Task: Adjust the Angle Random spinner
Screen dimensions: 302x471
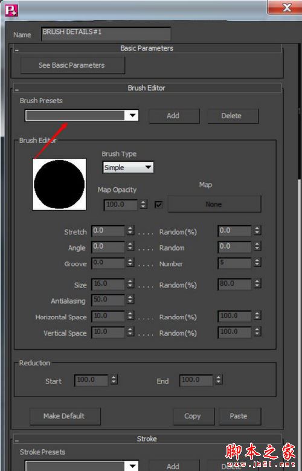Action: click(x=257, y=246)
